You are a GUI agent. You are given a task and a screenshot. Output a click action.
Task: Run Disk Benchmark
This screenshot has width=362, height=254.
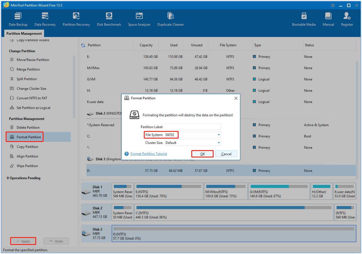[109, 19]
